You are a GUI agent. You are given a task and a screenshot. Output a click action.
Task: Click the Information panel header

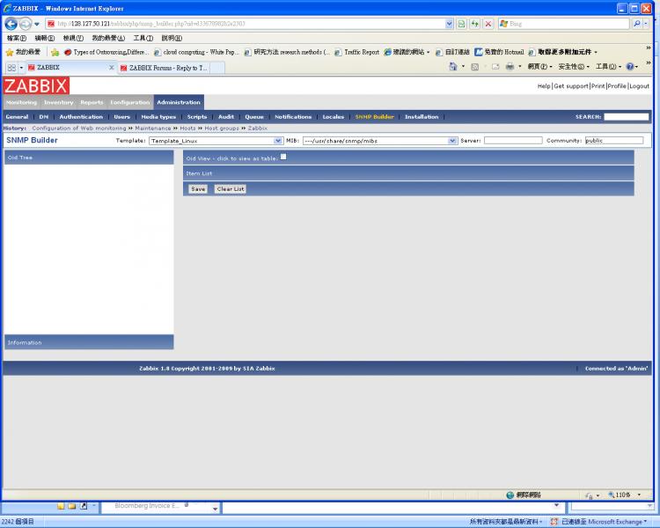[89, 342]
